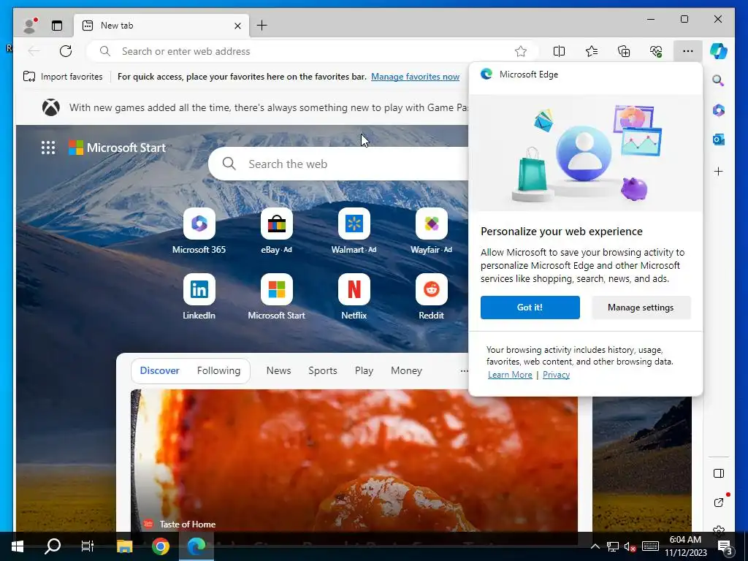748x561 pixels.
Task: Open sidebar Search icon
Action: click(719, 80)
